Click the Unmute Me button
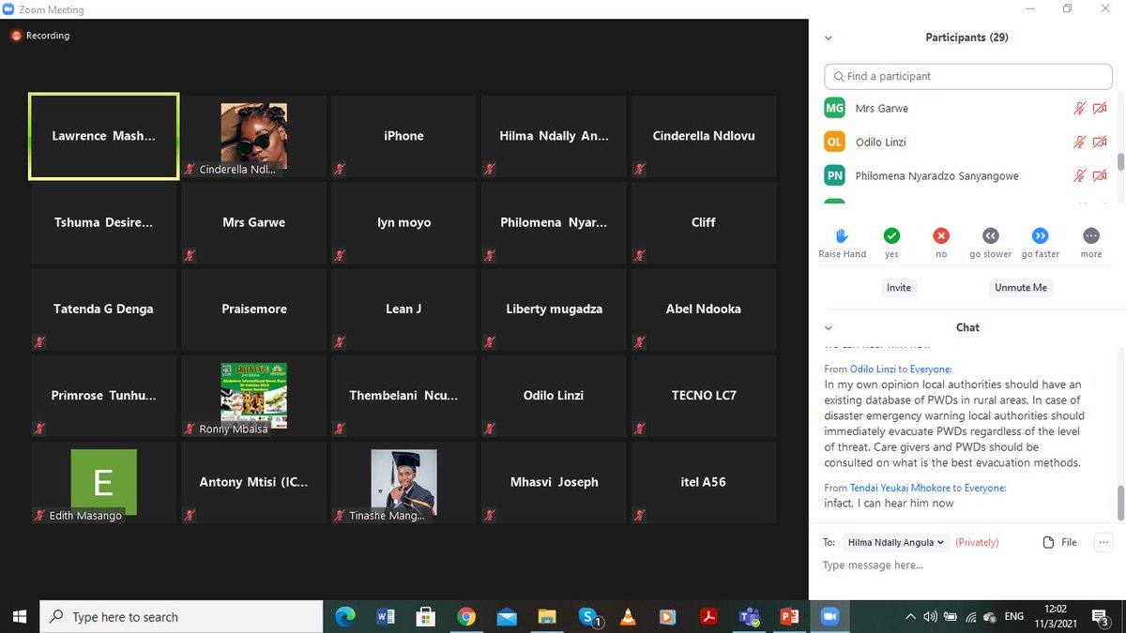 point(1021,288)
